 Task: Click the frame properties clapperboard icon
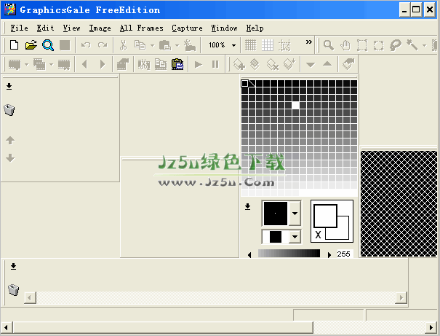click(x=123, y=64)
